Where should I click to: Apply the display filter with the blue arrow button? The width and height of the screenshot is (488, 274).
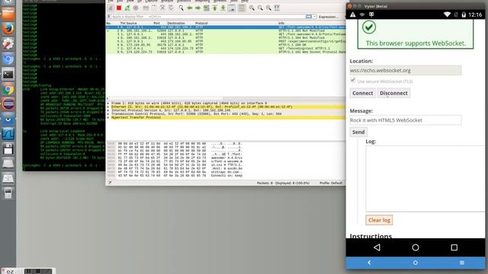(x=308, y=17)
